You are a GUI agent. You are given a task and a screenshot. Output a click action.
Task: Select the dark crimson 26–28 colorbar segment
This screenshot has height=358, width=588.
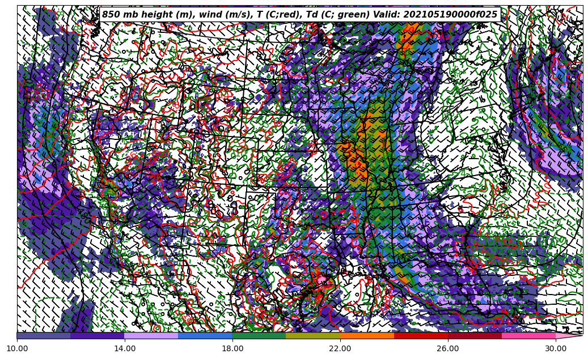point(475,335)
